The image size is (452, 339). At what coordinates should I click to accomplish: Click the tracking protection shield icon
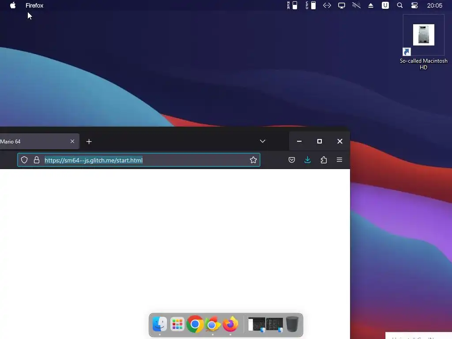(x=24, y=160)
